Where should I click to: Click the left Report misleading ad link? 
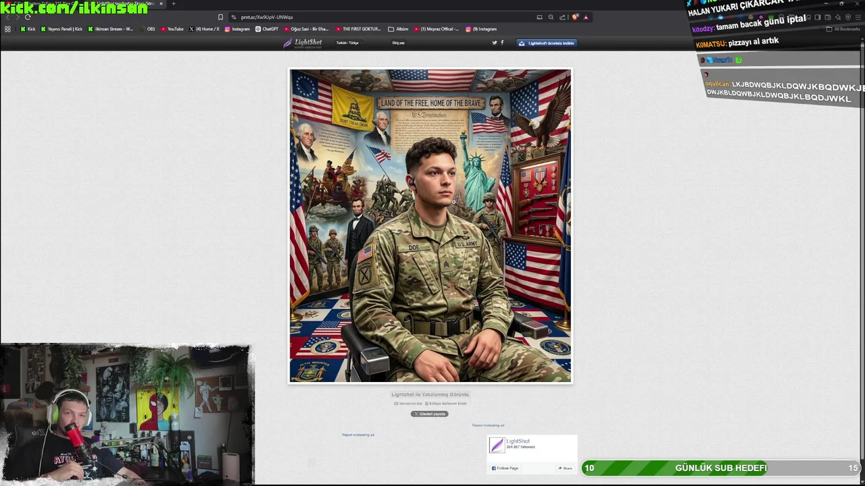[358, 435]
